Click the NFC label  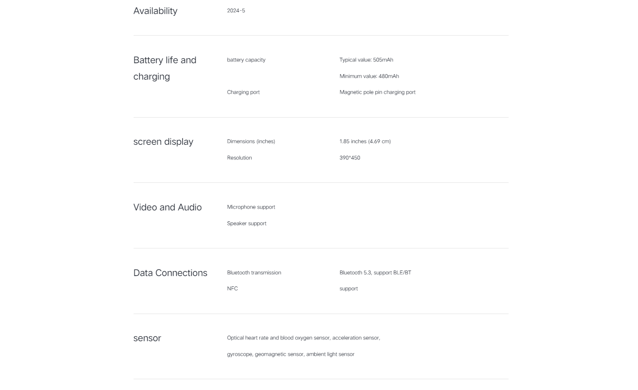tap(233, 289)
